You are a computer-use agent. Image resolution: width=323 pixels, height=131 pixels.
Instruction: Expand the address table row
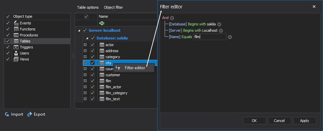coord(85,50)
